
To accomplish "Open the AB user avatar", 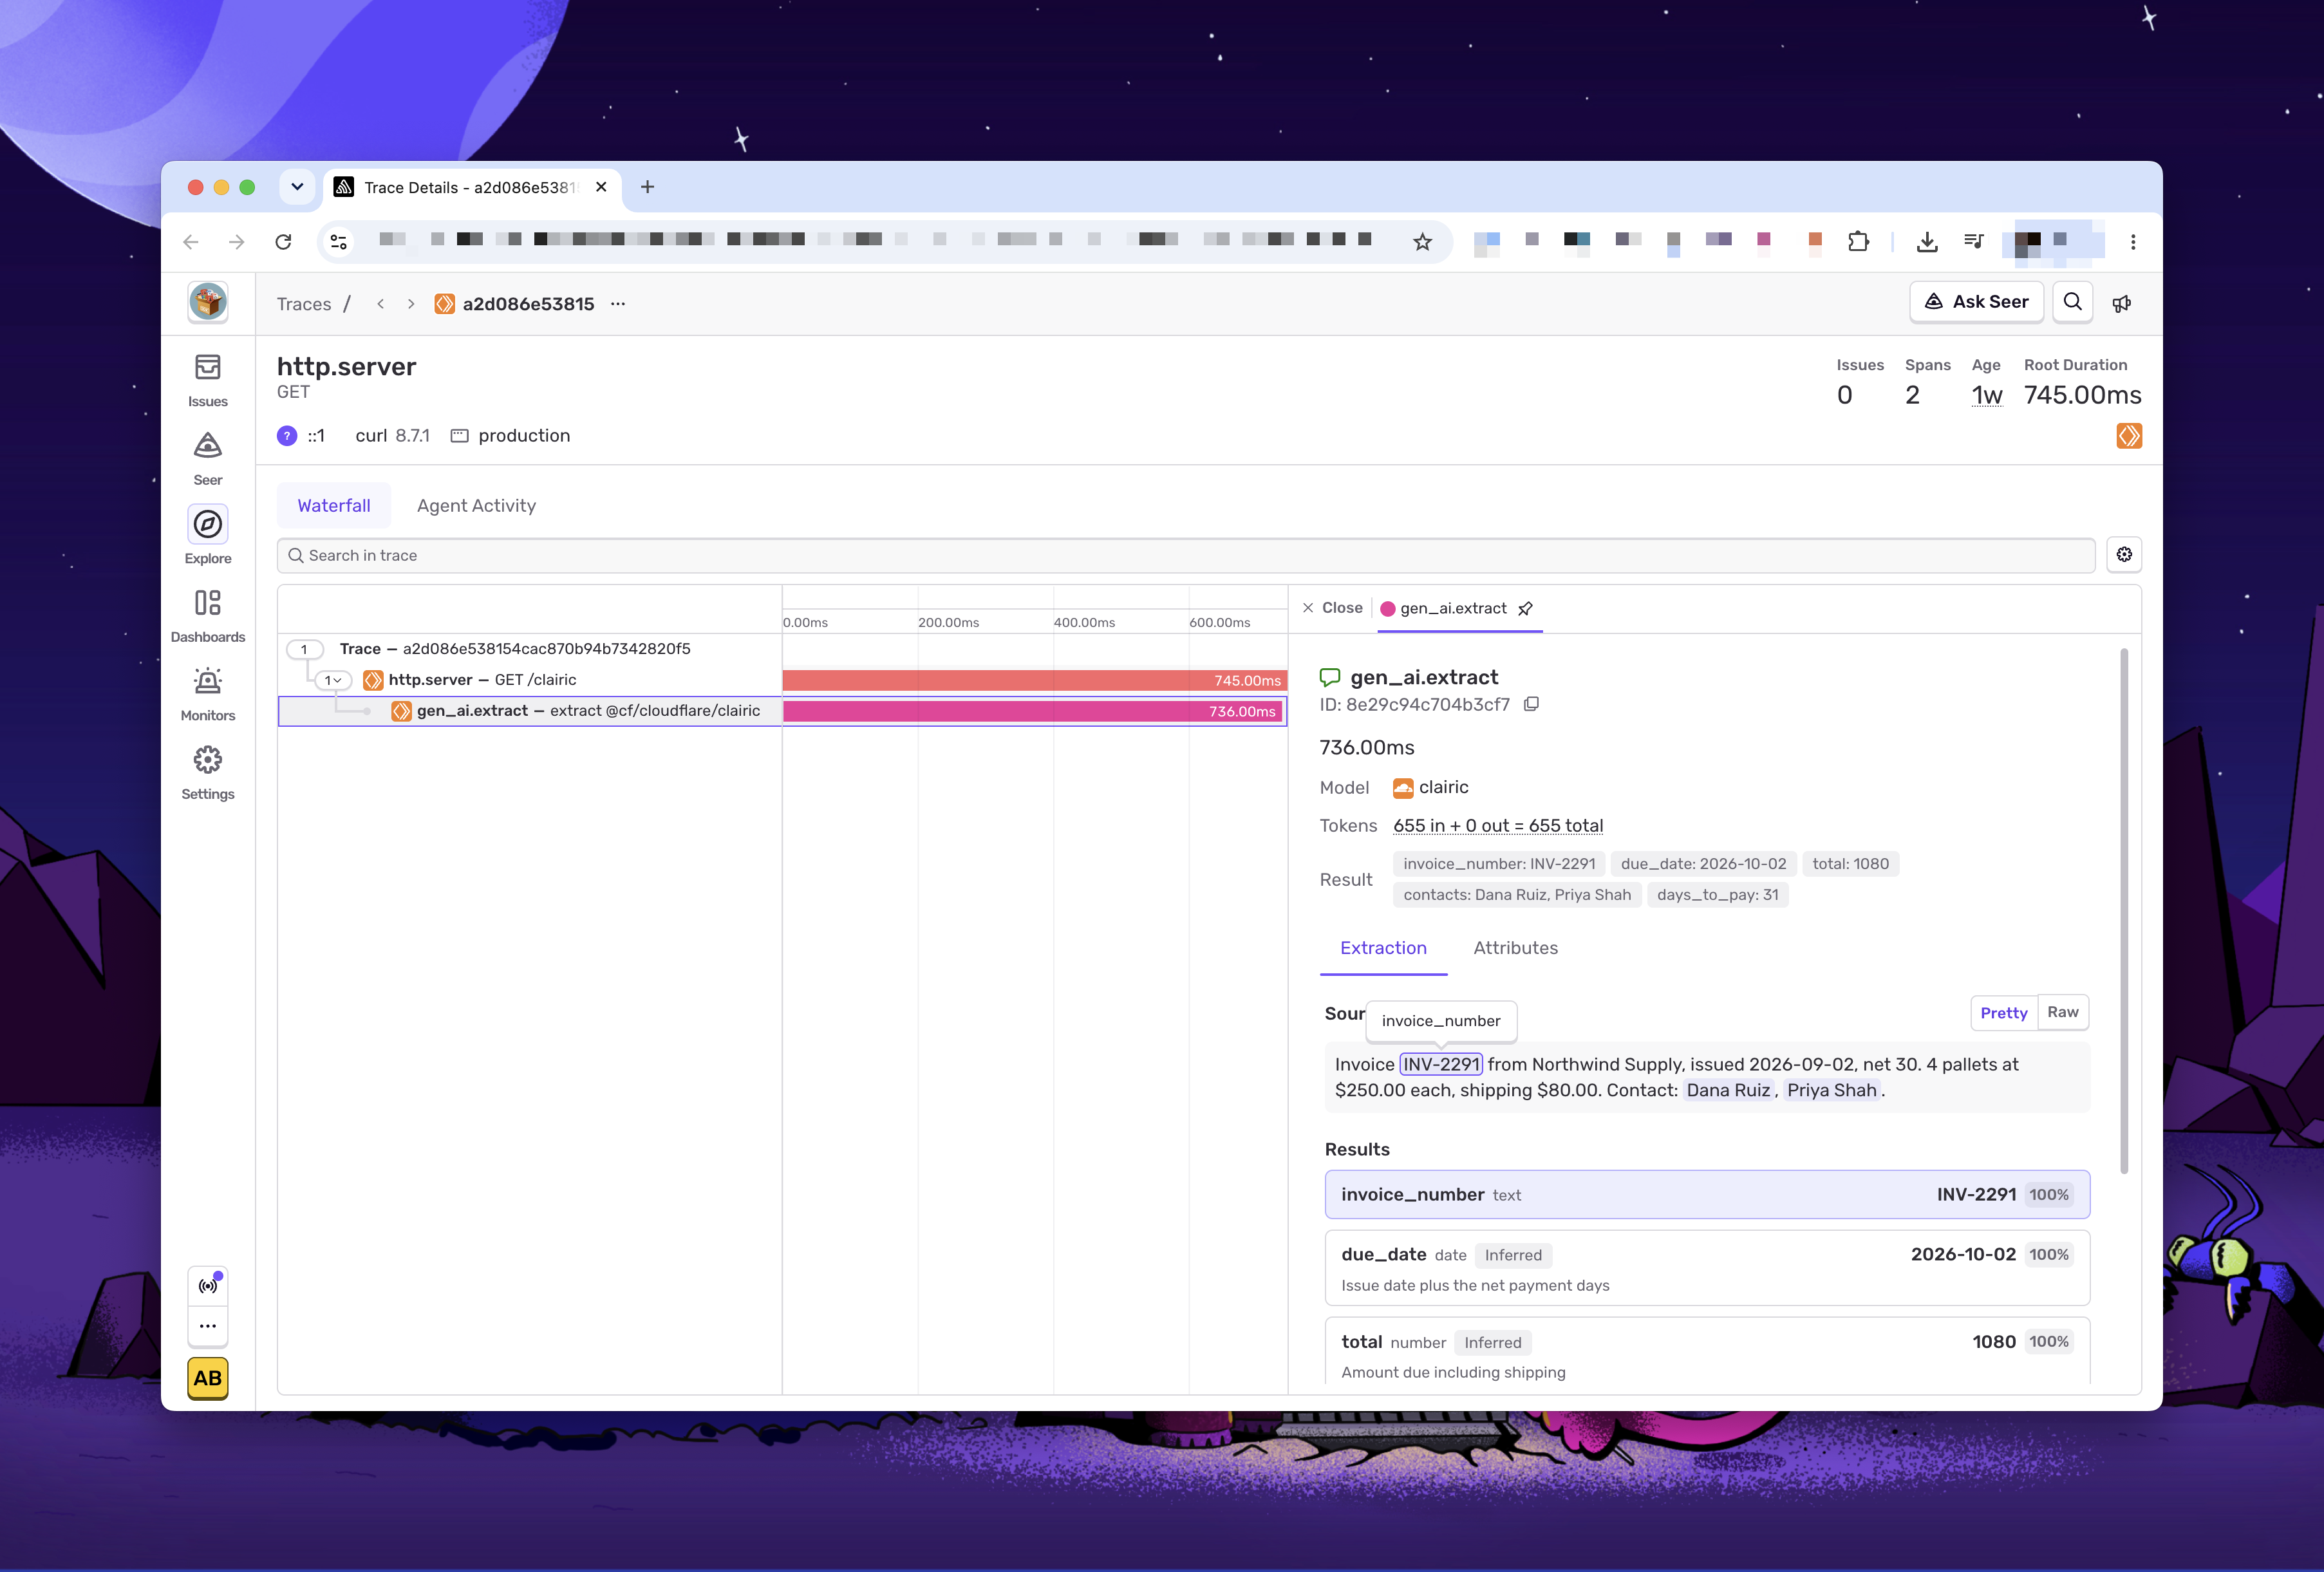I will pyautogui.click(x=208, y=1378).
